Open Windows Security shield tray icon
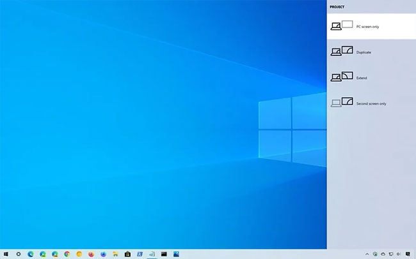 point(375,255)
